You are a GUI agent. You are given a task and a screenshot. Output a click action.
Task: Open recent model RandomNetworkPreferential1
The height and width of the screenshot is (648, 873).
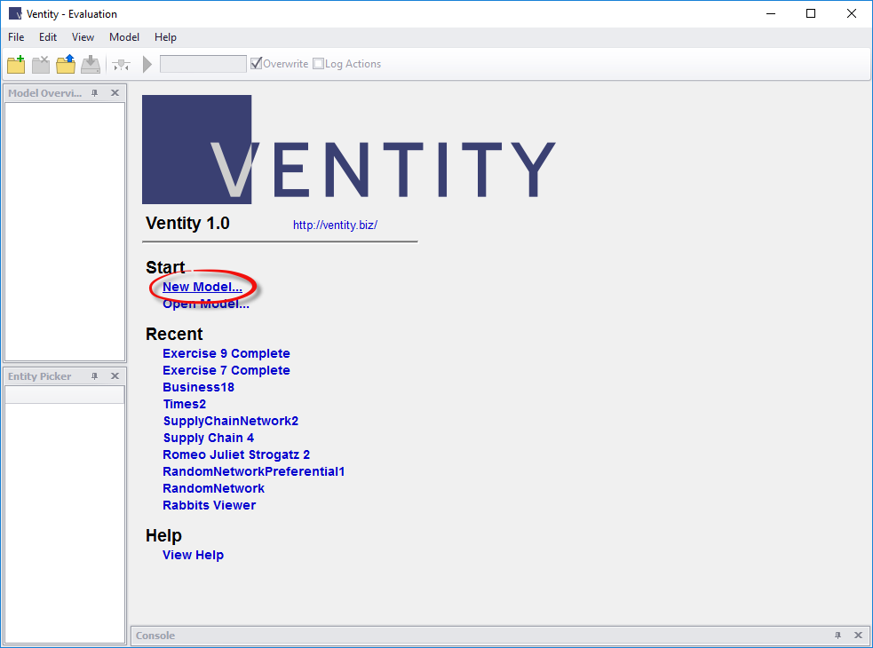coord(253,471)
